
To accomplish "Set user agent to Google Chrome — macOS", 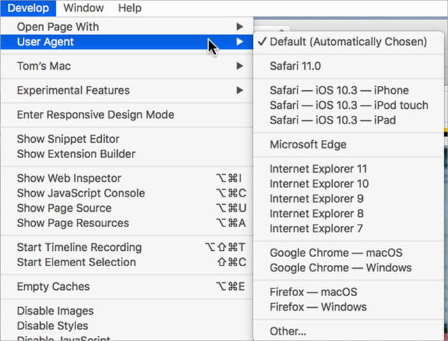I will coord(336,253).
